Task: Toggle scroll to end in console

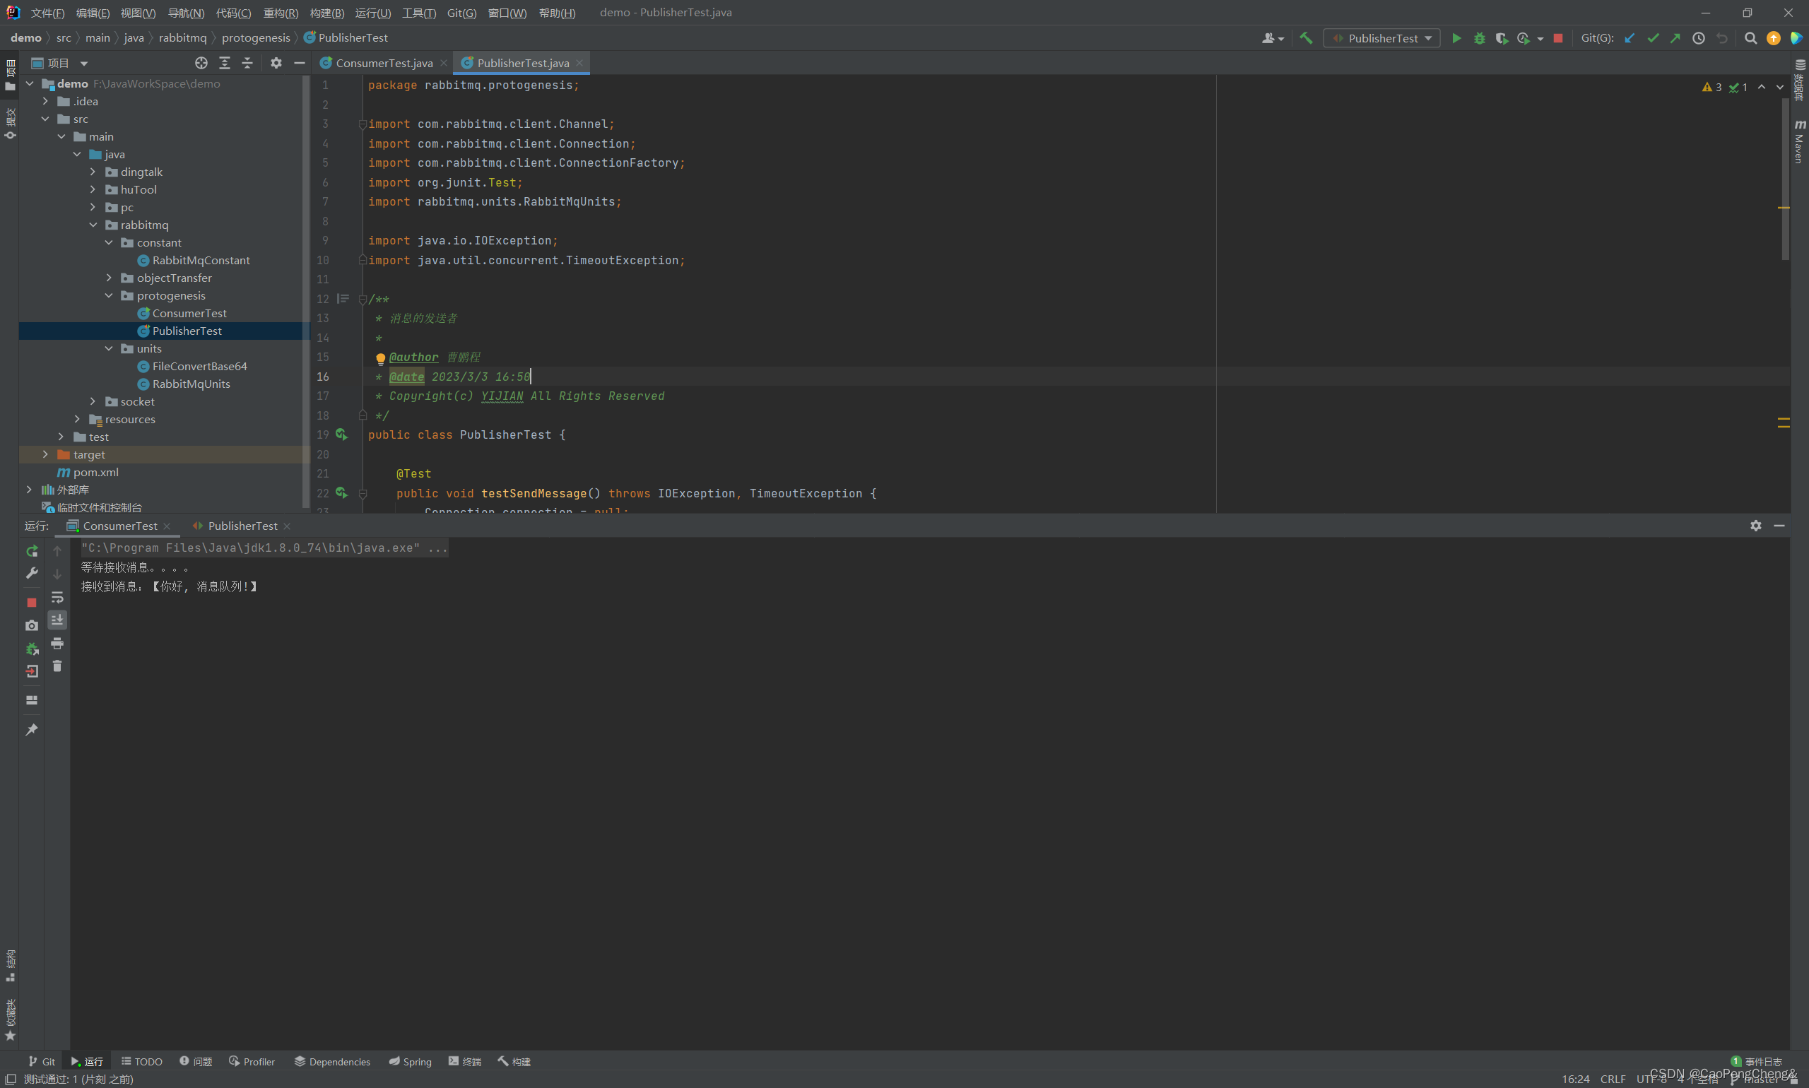Action: click(x=57, y=620)
